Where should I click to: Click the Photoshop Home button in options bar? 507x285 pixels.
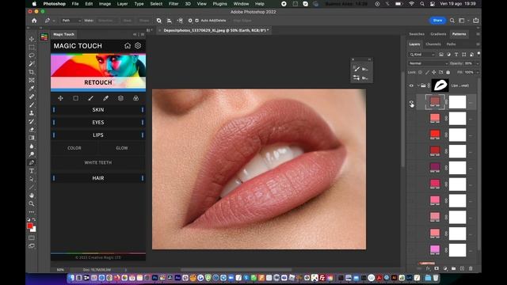(34, 21)
